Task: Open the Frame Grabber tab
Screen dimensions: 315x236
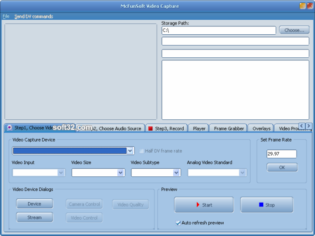Action: [x=229, y=128]
